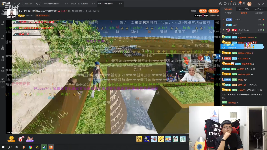The width and height of the screenshot is (267, 150).
Task: Go back with the left arrow
Action: click(15, 4)
